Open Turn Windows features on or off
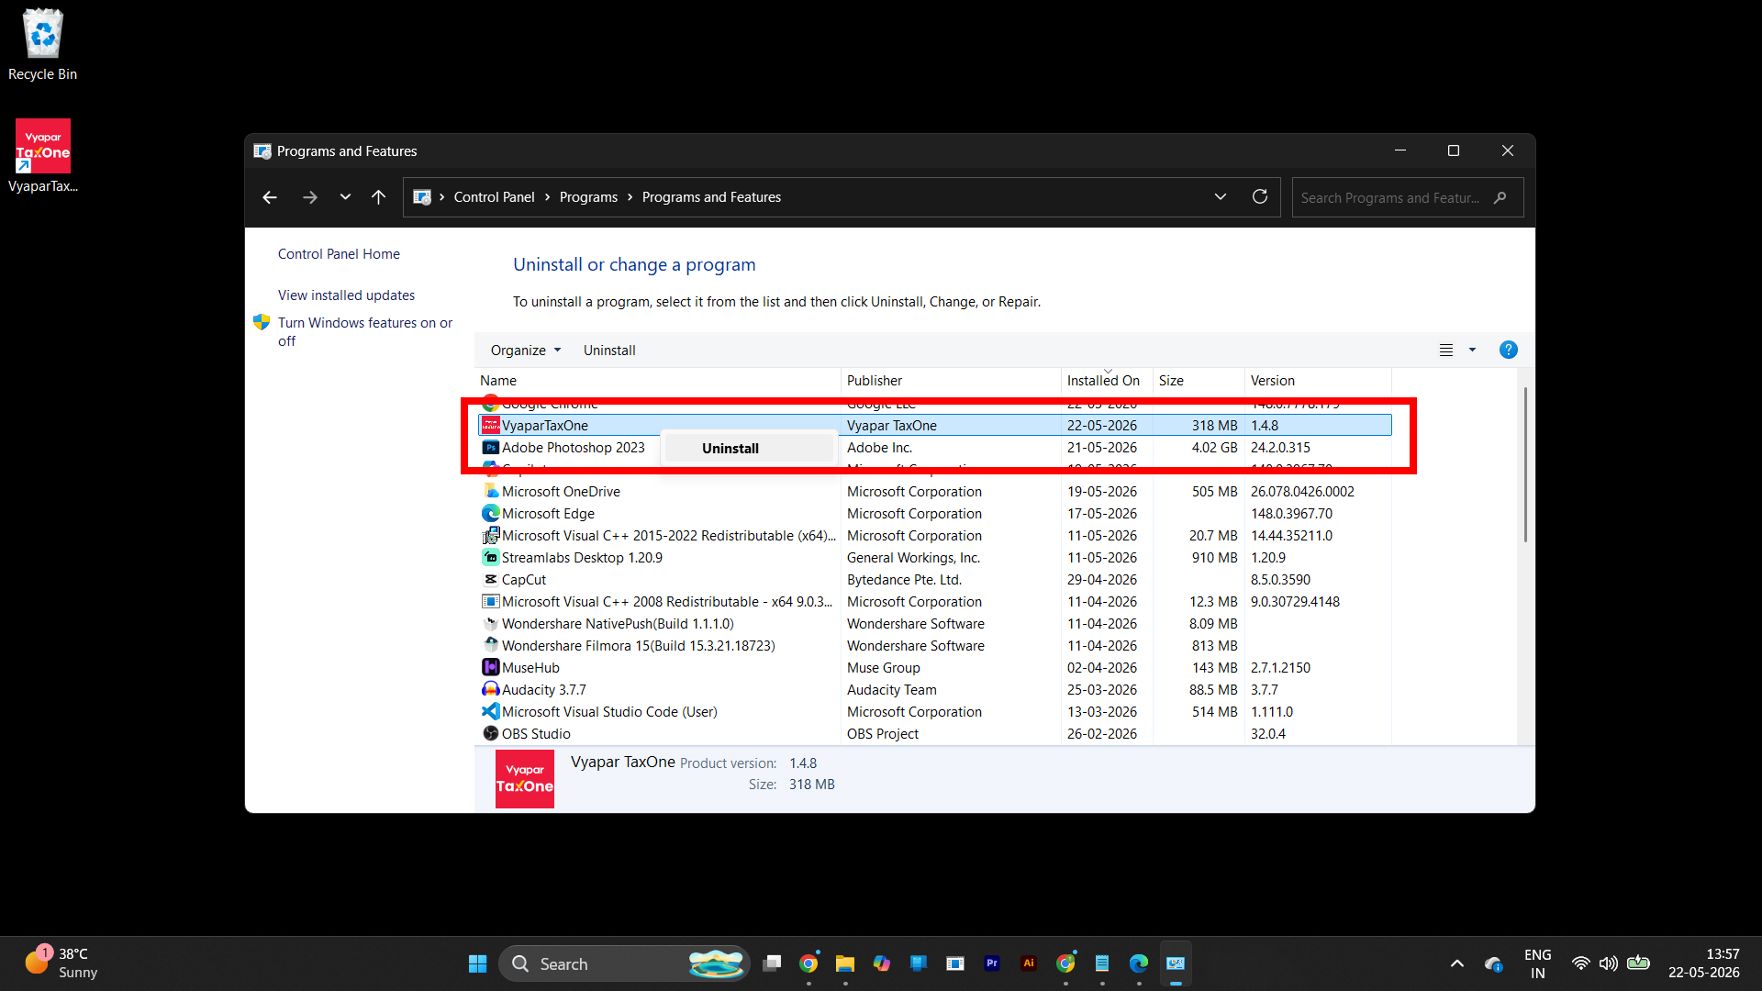The width and height of the screenshot is (1762, 991). [365, 331]
